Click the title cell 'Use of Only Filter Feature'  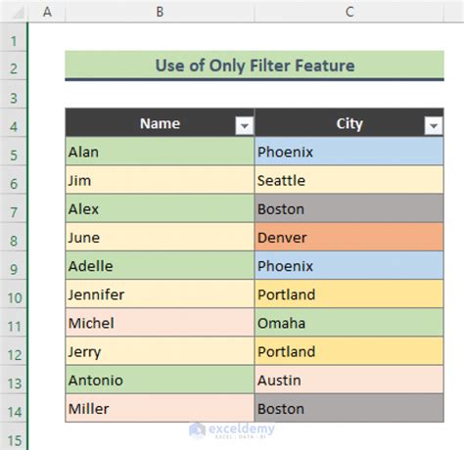click(x=255, y=66)
